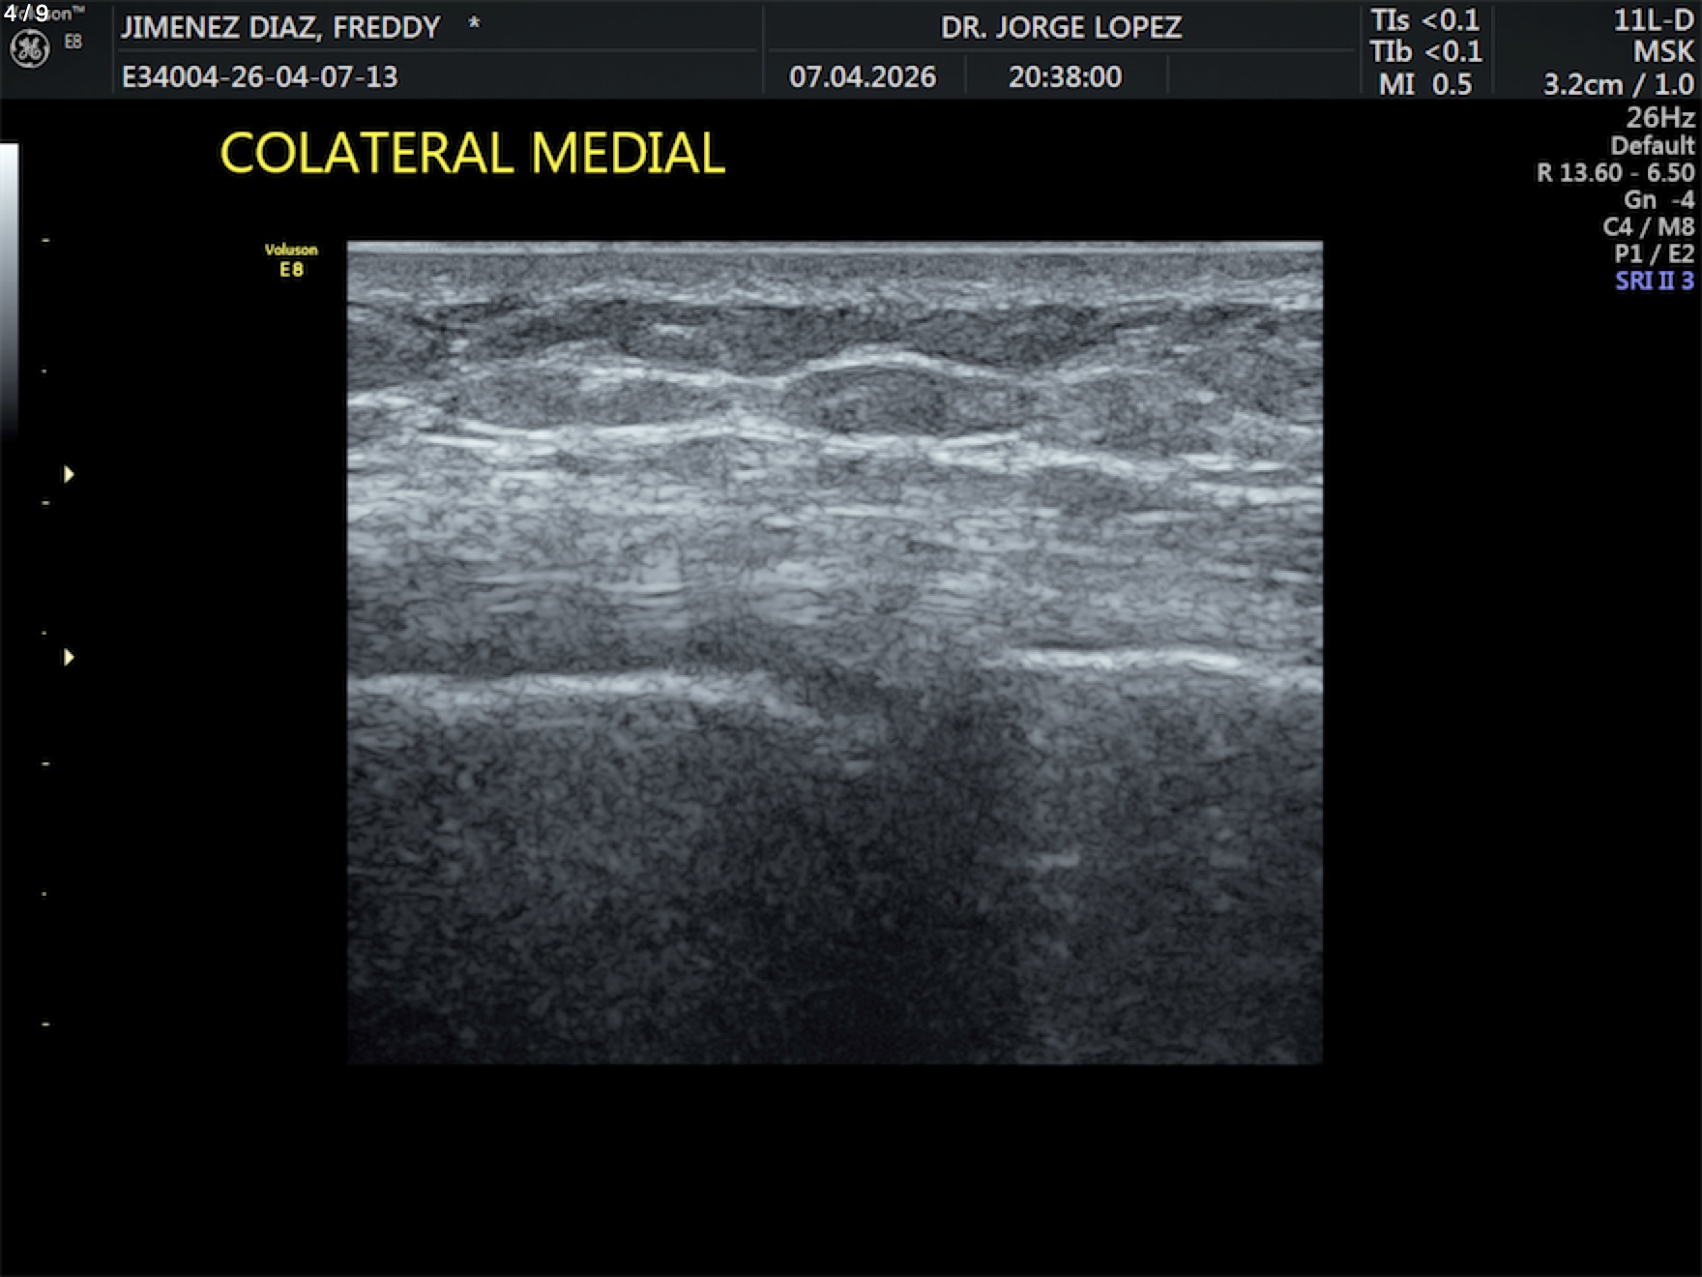Click the Gn -4 gain setting
Viewport: 1702px width, 1277px height.
pyautogui.click(x=1658, y=200)
